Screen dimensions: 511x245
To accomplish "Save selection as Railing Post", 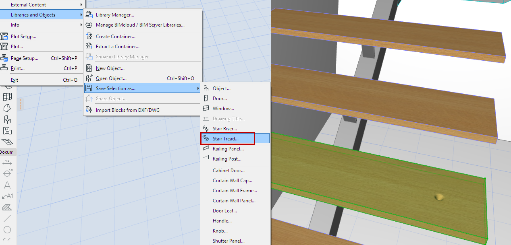I will pyautogui.click(x=235, y=159).
